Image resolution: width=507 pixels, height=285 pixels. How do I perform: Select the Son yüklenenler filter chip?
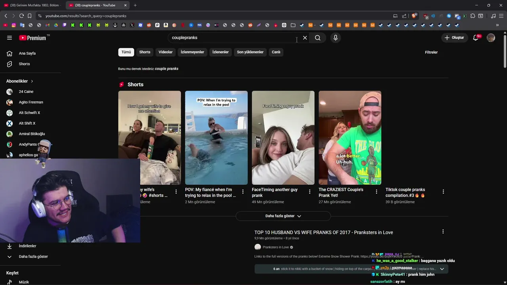point(250,52)
